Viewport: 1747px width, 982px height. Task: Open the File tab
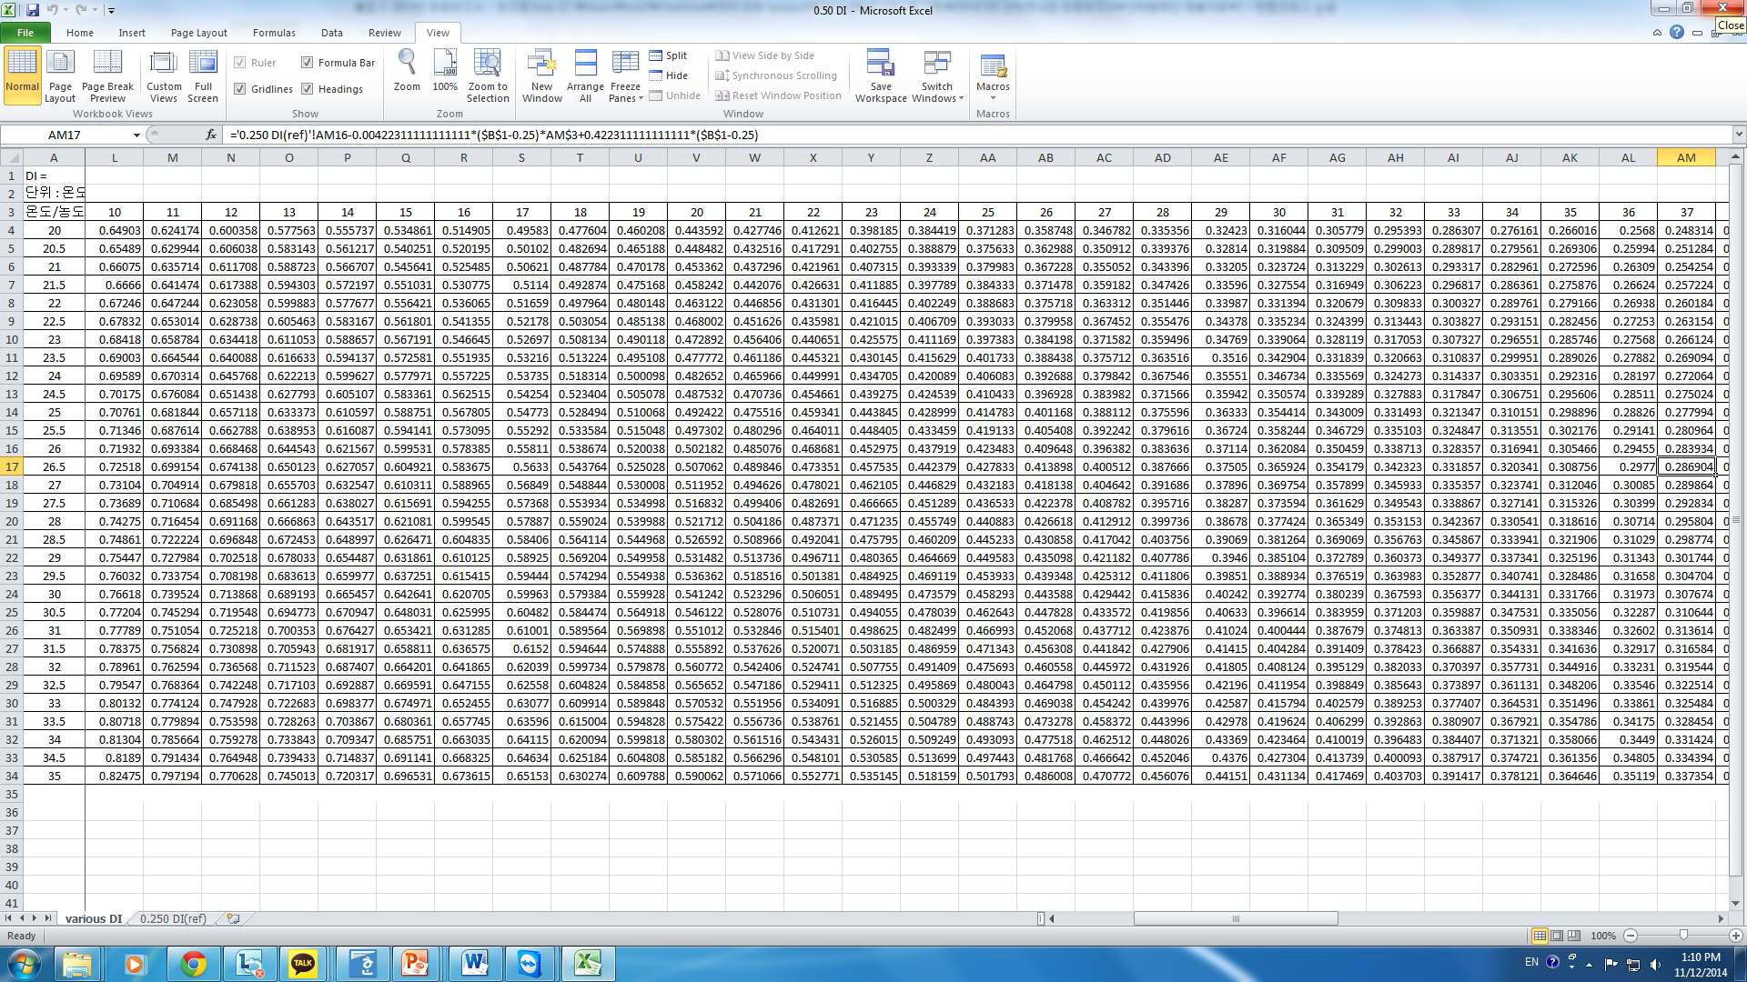click(25, 33)
